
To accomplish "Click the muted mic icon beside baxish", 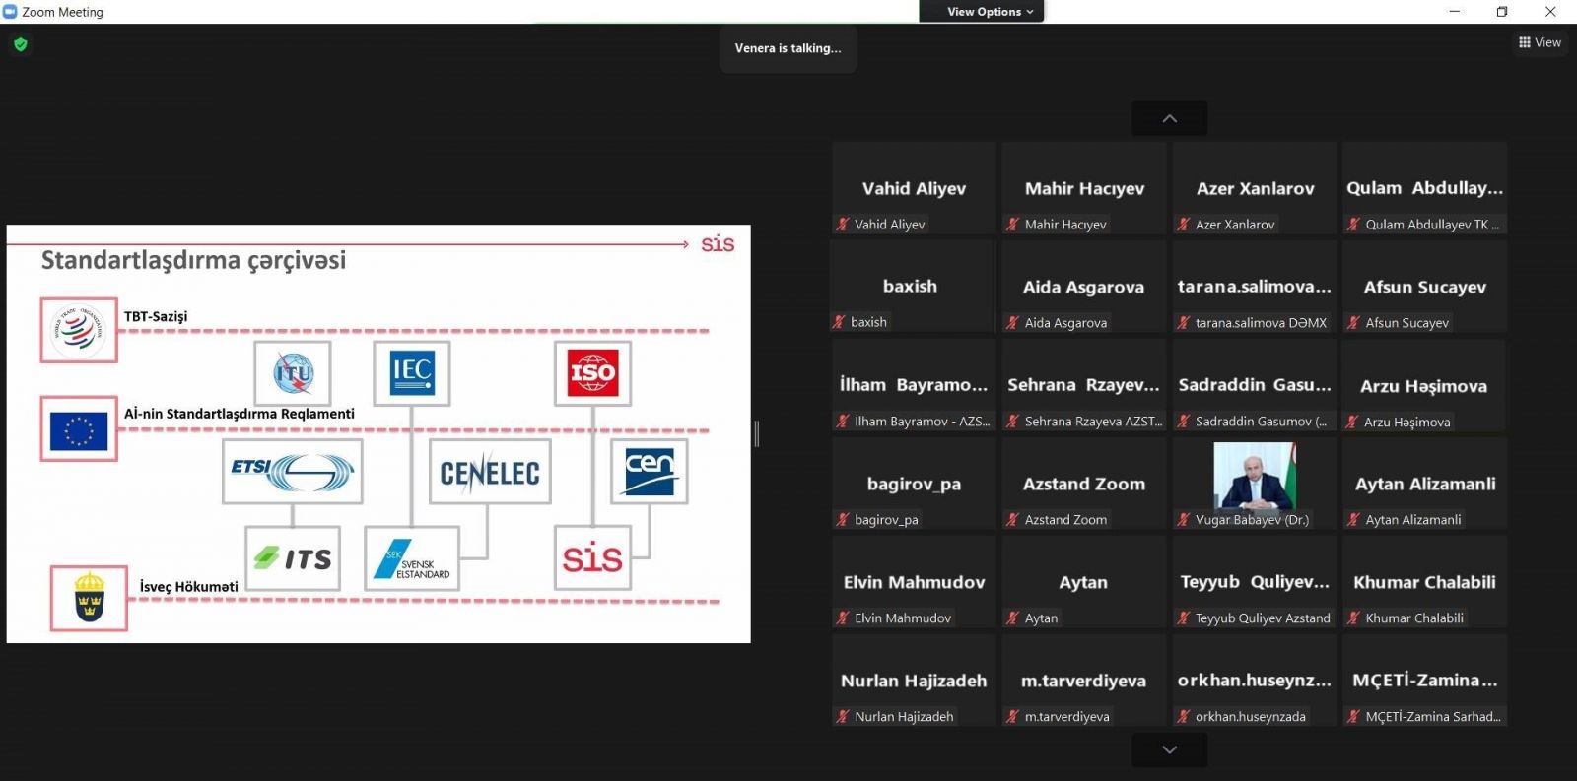I will tap(839, 322).
